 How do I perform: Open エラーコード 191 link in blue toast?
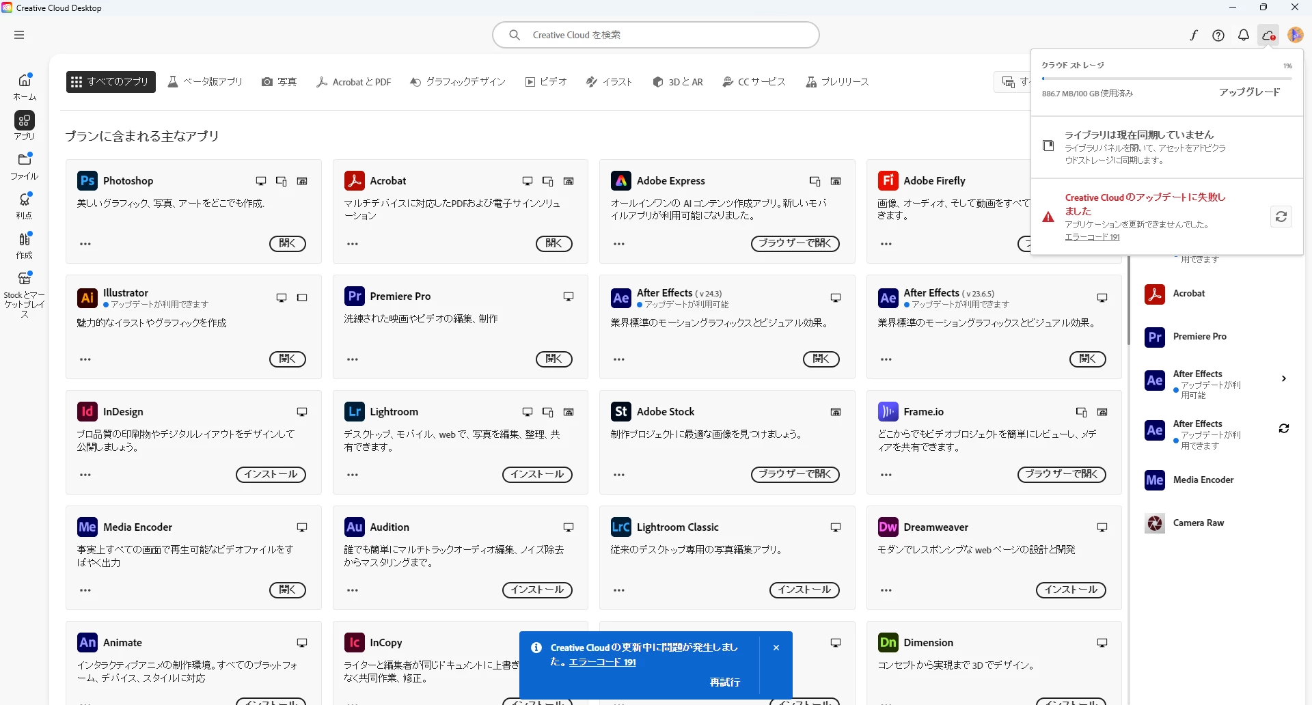[602, 662]
